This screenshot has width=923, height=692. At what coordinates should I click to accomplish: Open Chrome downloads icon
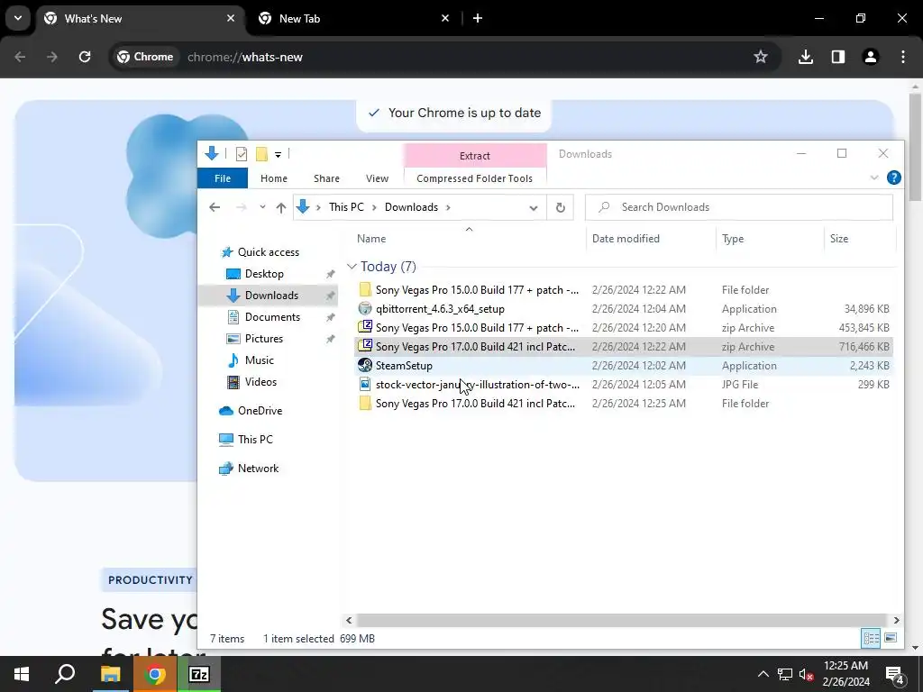click(806, 57)
